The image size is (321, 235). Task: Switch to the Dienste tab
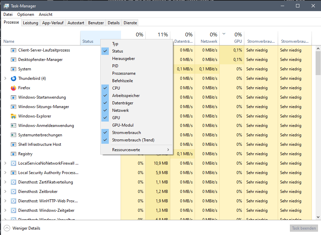point(130,23)
